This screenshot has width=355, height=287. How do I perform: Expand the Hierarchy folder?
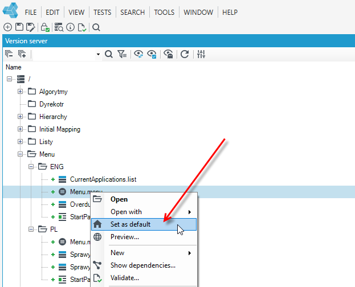click(20, 117)
